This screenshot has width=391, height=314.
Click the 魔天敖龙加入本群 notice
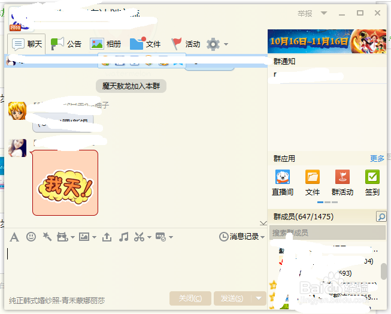pyautogui.click(x=131, y=86)
